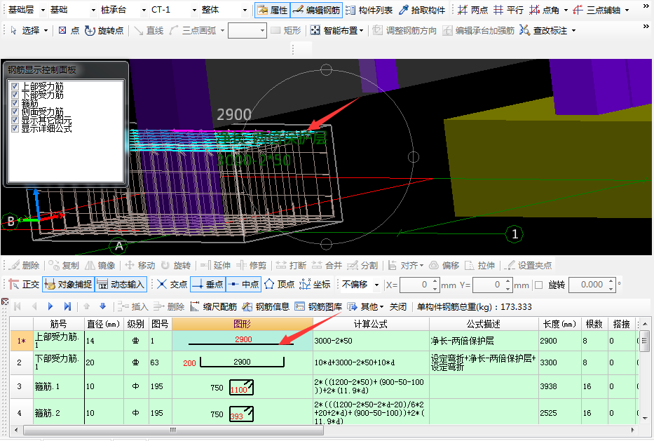
Task: Open 查改标注 check annotation tool
Action: point(544,30)
